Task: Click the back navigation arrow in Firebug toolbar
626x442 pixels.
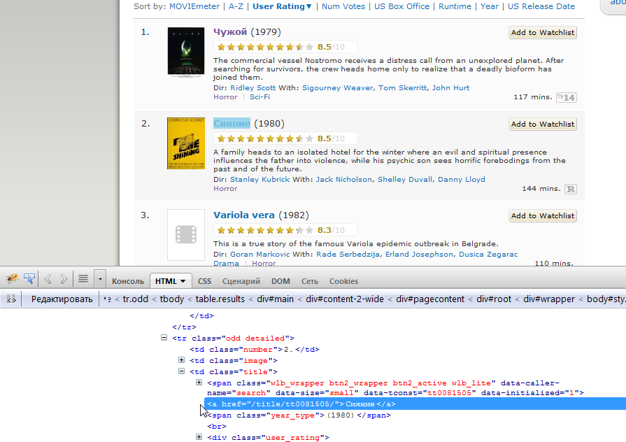Action: tap(48, 278)
